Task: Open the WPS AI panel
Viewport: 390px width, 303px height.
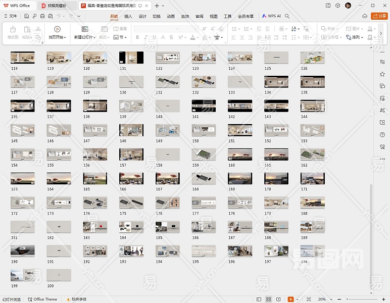Action: click(x=271, y=16)
